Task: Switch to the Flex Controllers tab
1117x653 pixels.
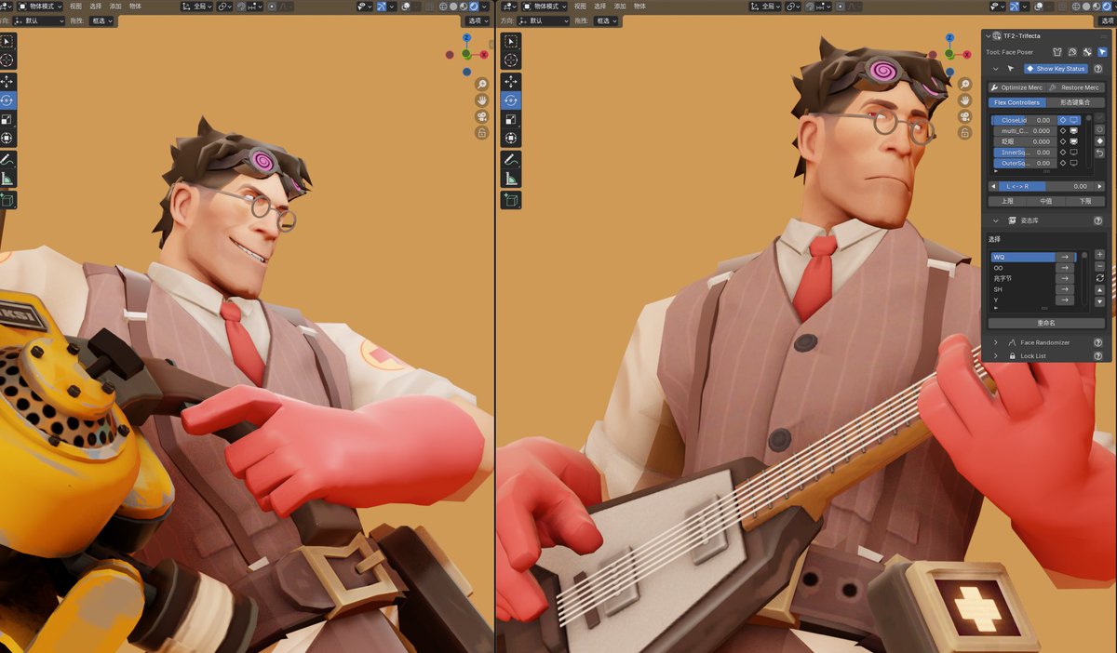Action: [x=1016, y=102]
